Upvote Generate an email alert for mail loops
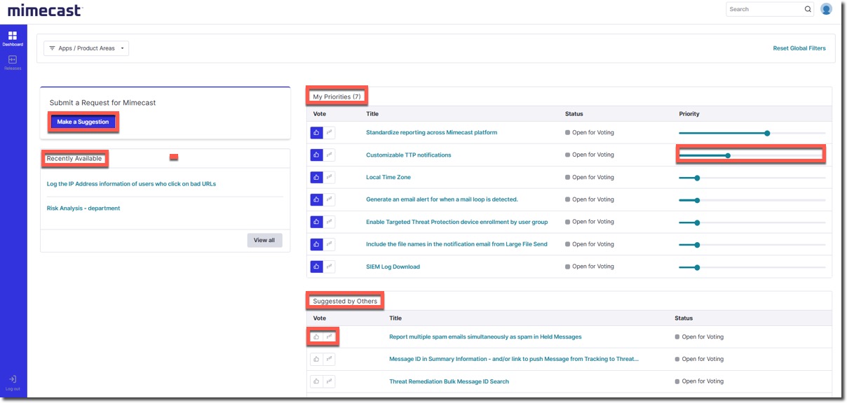This screenshot has height=403, width=847. coord(316,199)
